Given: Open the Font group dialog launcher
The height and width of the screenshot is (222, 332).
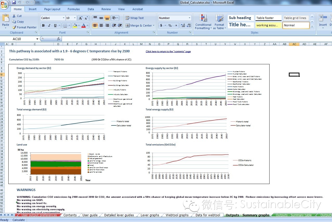Looking at the screenshot, I should tap(88, 33).
